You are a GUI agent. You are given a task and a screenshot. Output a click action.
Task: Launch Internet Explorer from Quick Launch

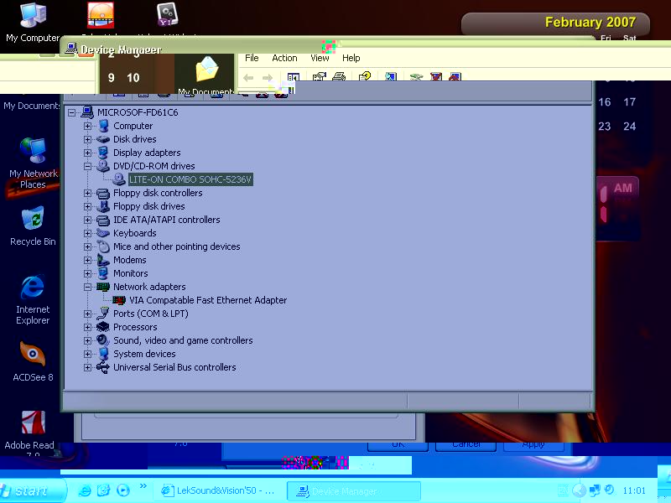(85, 490)
